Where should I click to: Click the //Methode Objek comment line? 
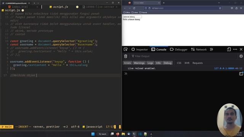coord(22,75)
